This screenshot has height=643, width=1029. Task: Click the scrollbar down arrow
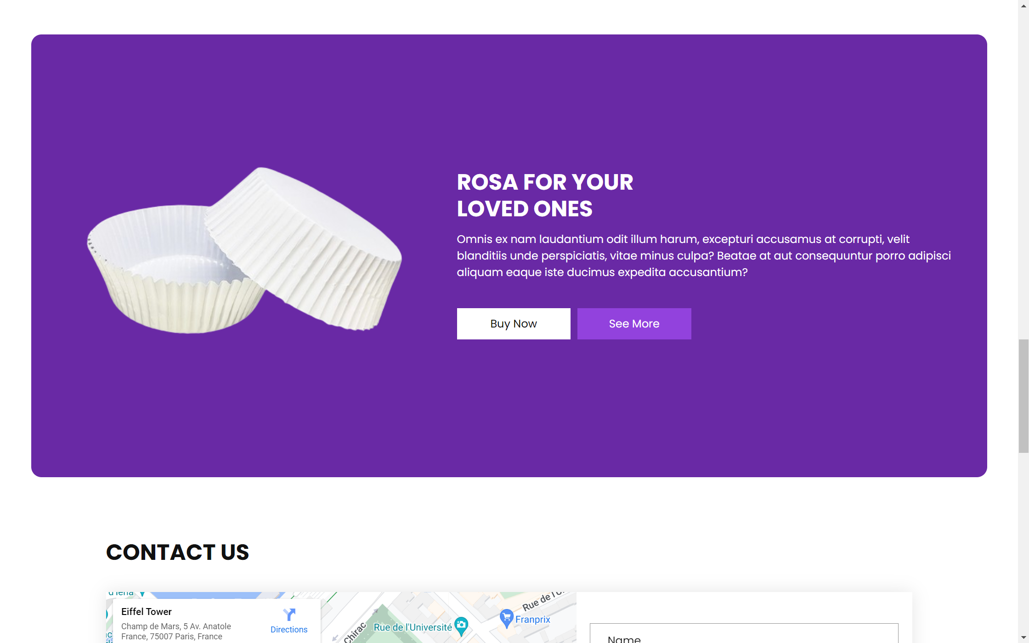click(x=1023, y=637)
